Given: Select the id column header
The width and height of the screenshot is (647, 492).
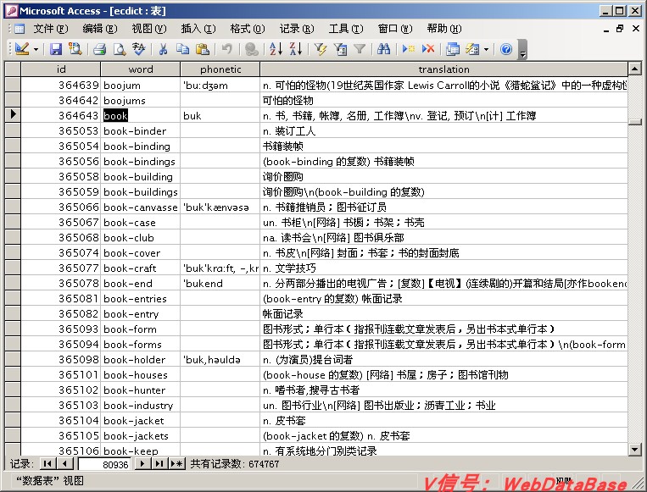Looking at the screenshot, I should point(61,69).
